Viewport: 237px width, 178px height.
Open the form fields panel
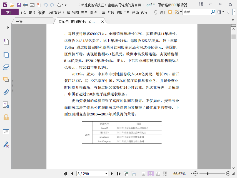pyautogui.click(x=6, y=131)
